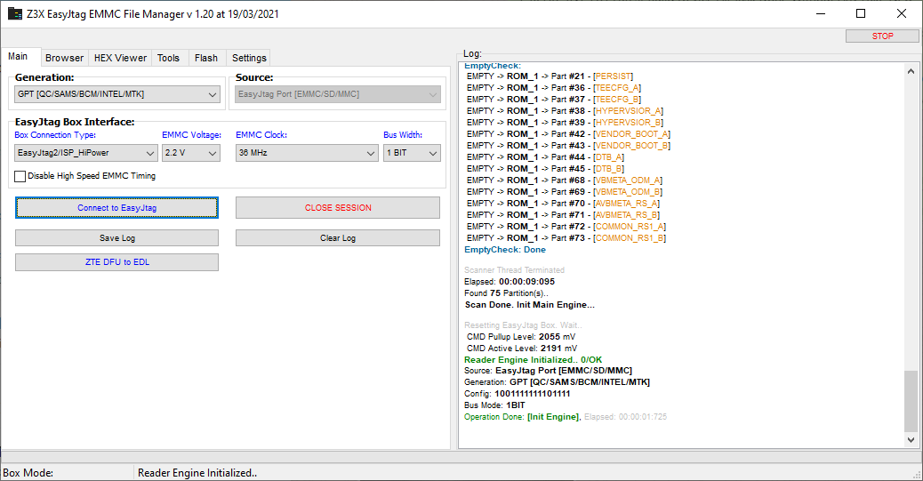923x481 pixels.
Task: Open the Browser tab
Action: point(64,58)
